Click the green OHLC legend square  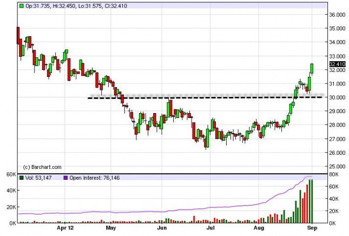coord(21,6)
